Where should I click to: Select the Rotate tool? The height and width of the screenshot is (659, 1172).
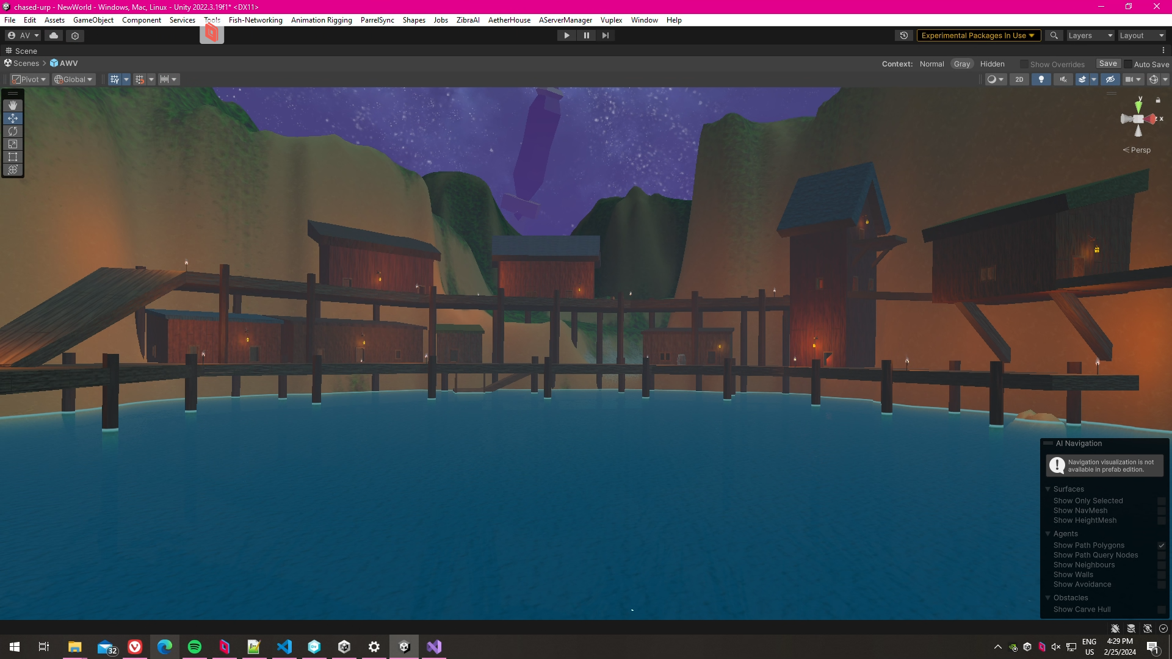[13, 131]
